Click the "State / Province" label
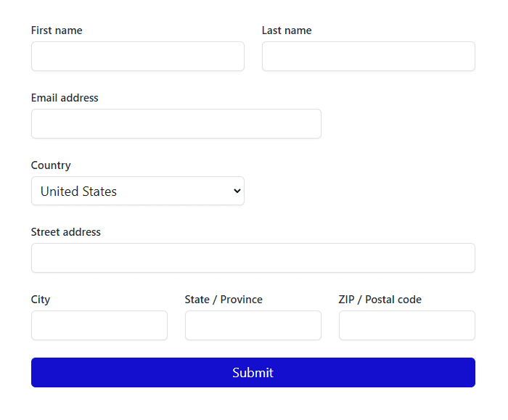This screenshot has width=508, height=420. [224, 300]
